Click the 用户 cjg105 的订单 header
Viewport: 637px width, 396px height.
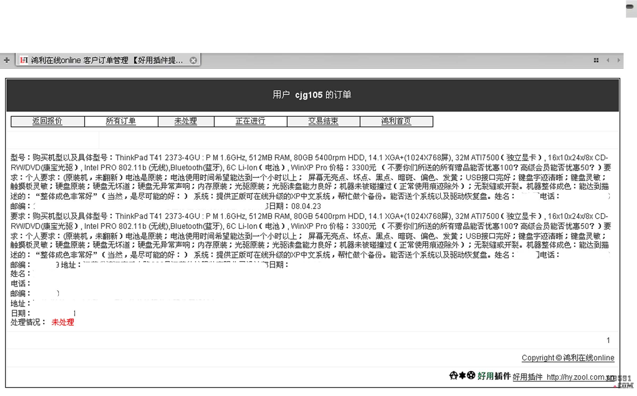click(312, 95)
